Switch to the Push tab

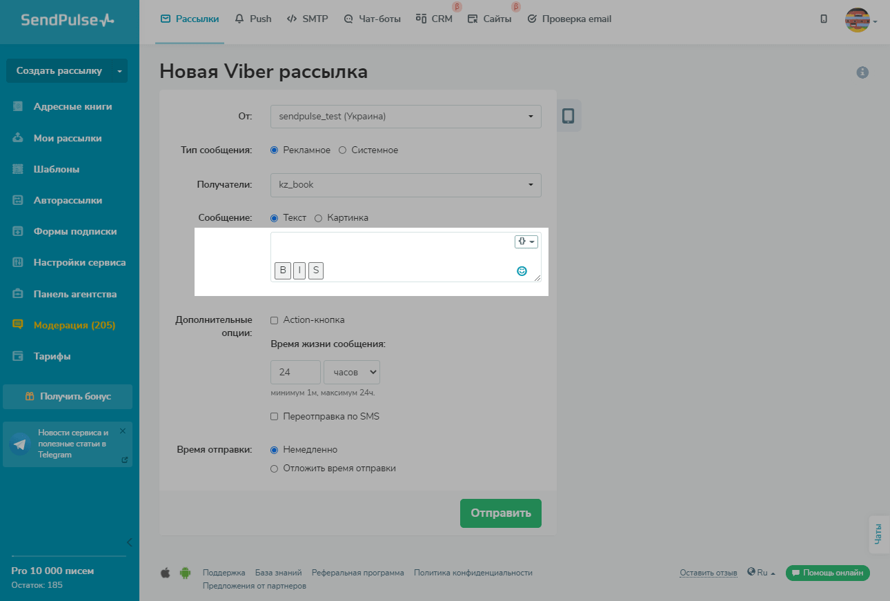(x=254, y=19)
